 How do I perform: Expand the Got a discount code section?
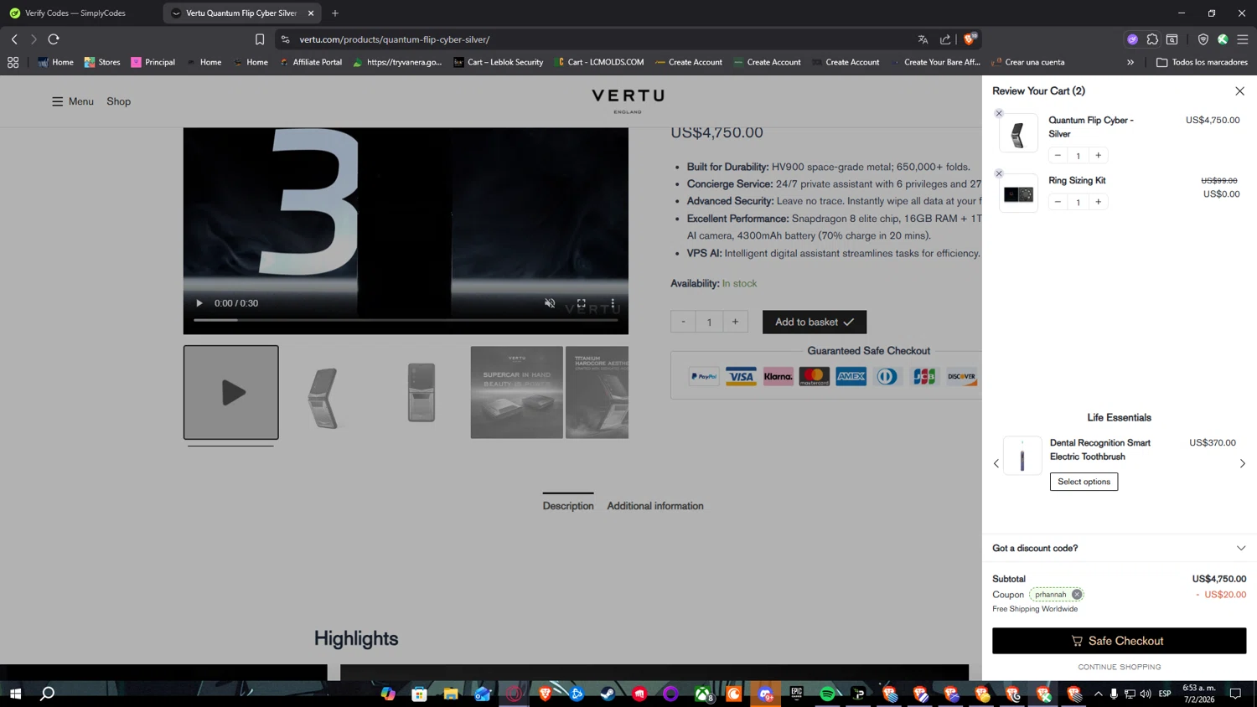point(1119,548)
